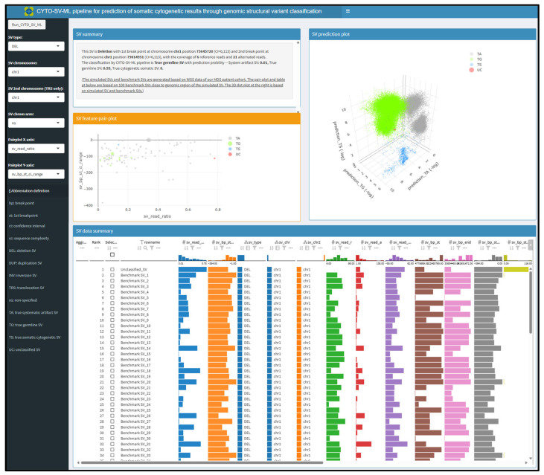Click the filter icon in rowname column
Image resolution: width=544 pixels, height=475 pixels.
click(152, 248)
